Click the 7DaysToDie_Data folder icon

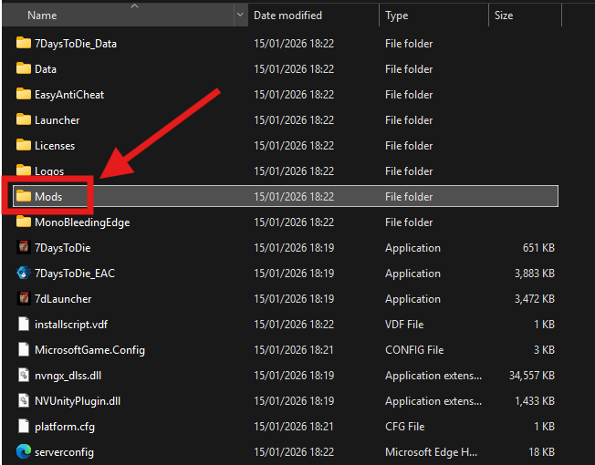(24, 43)
